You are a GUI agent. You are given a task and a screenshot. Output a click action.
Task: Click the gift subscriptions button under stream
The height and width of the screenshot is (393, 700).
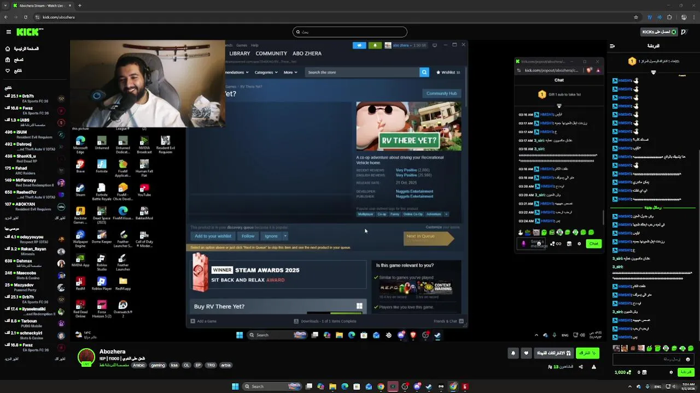tap(553, 353)
